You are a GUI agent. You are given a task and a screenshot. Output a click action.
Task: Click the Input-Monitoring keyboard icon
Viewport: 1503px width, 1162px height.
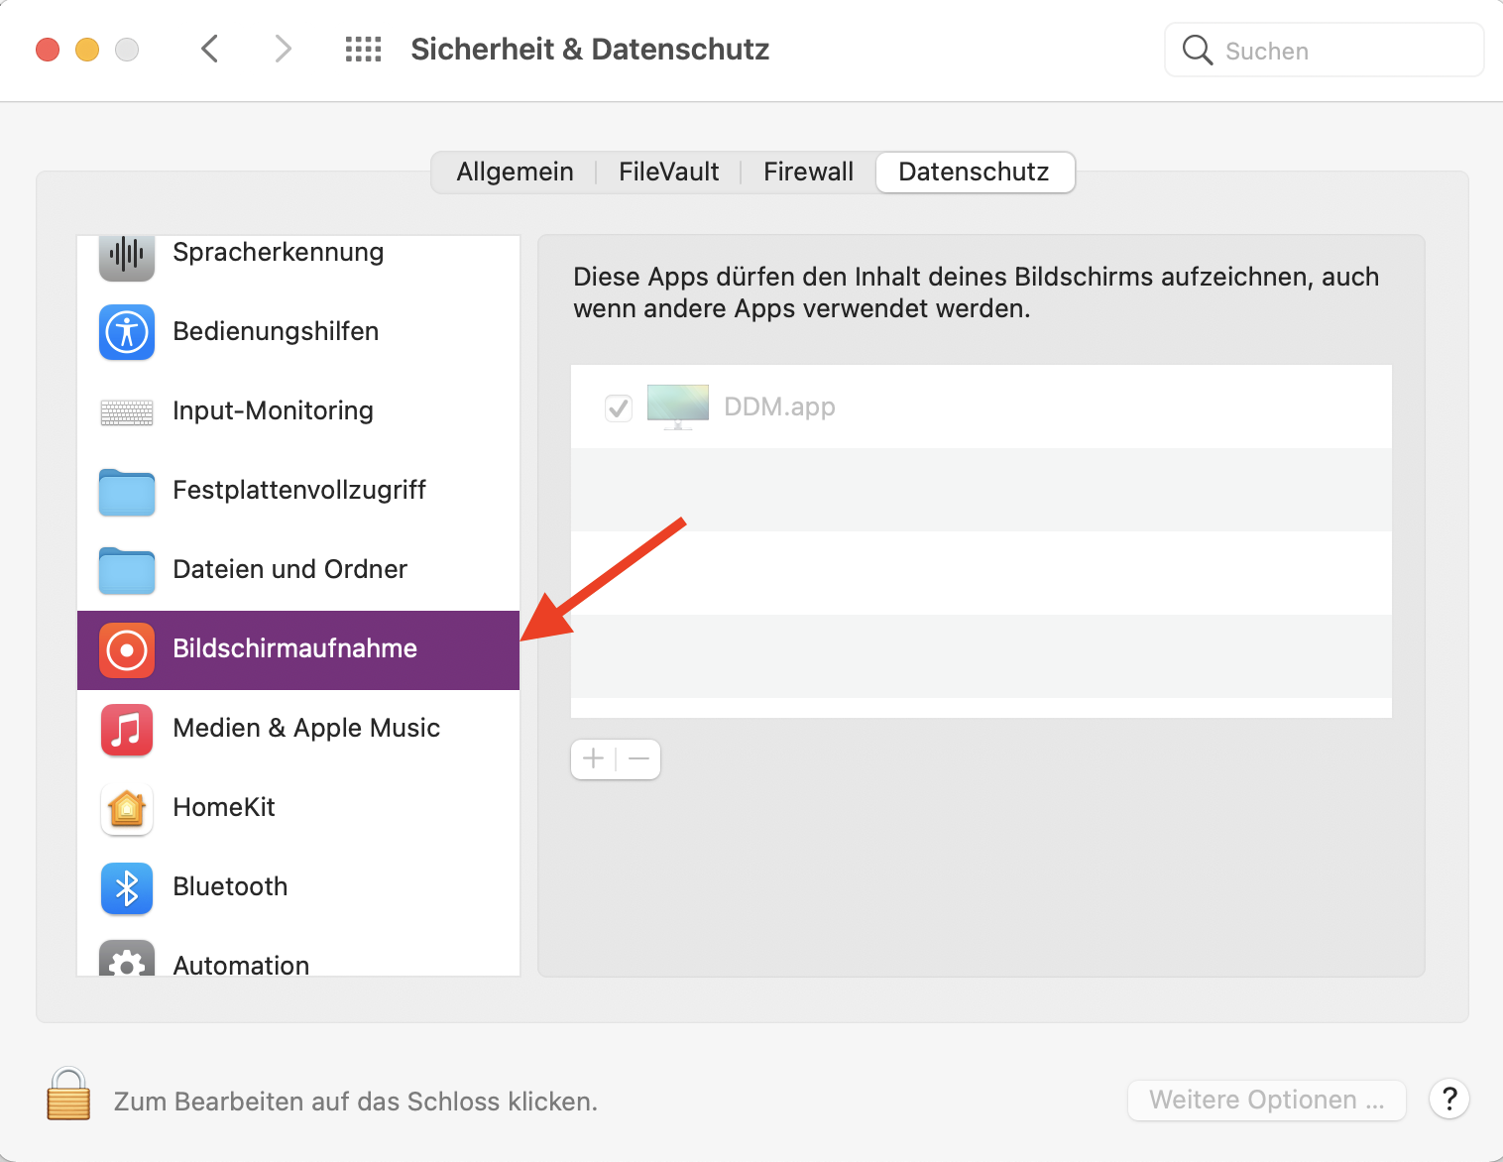point(127,411)
